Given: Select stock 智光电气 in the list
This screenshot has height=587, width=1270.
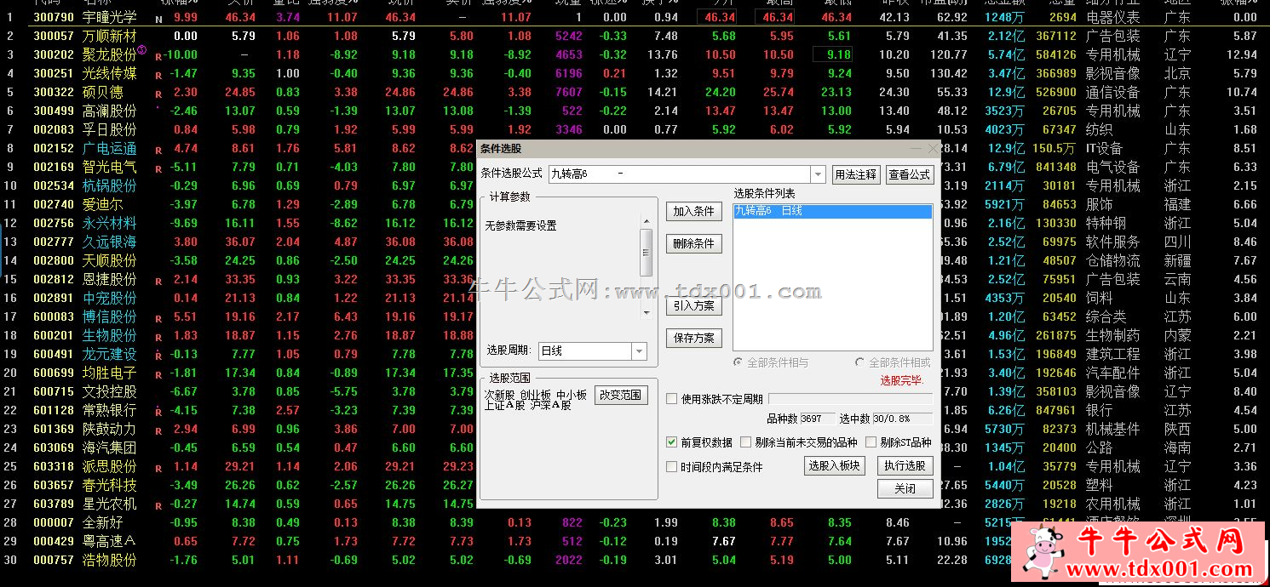Looking at the screenshot, I should click(109, 167).
